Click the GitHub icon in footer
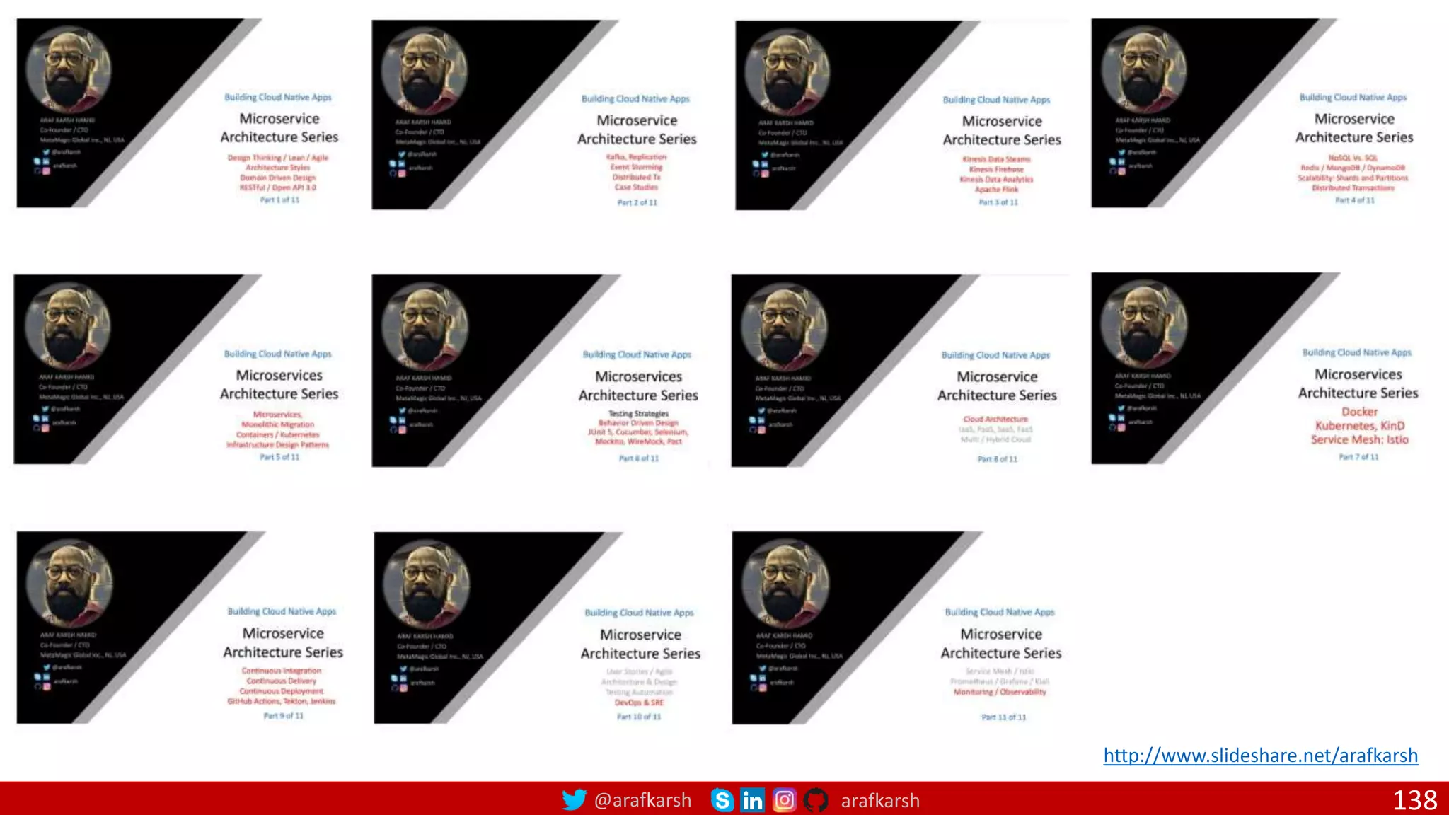This screenshot has height=815, width=1449. point(816,800)
